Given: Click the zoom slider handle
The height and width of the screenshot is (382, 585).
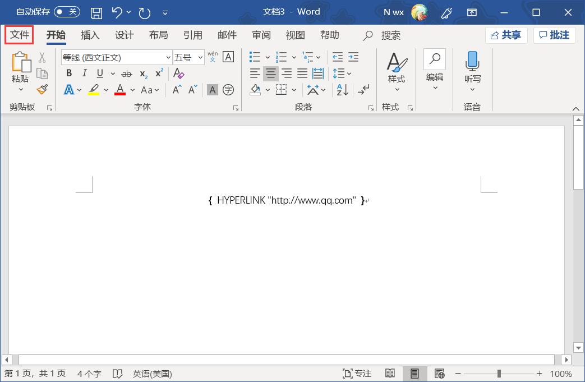Looking at the screenshot, I should (499, 374).
